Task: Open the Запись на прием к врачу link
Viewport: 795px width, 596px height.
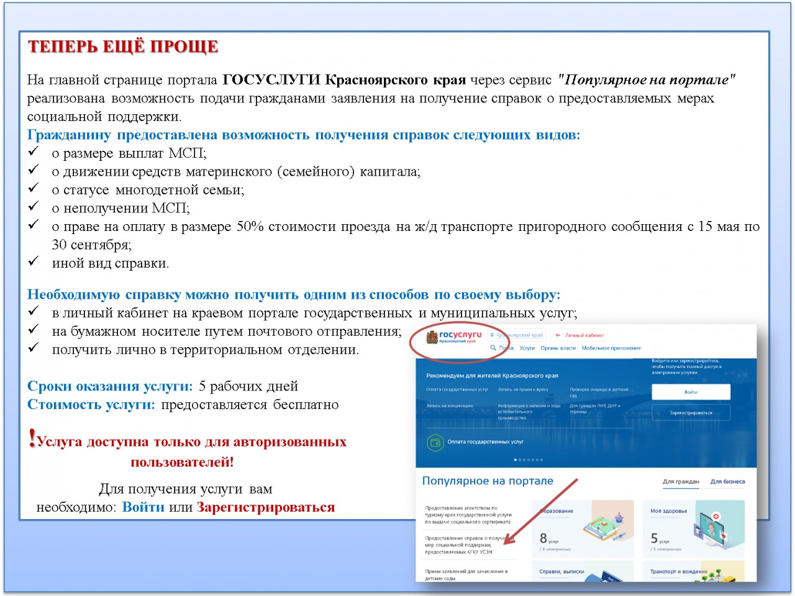Action: pos(523,390)
